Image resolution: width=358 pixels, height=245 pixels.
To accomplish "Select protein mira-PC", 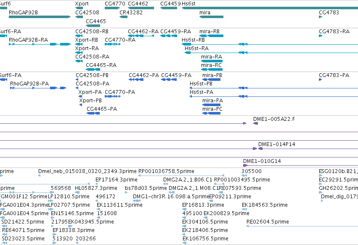I will 212,113.
